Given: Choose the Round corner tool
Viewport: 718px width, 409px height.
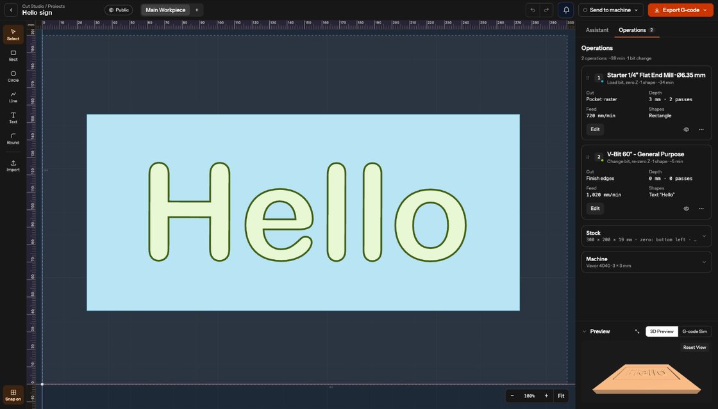Looking at the screenshot, I should pyautogui.click(x=13, y=138).
